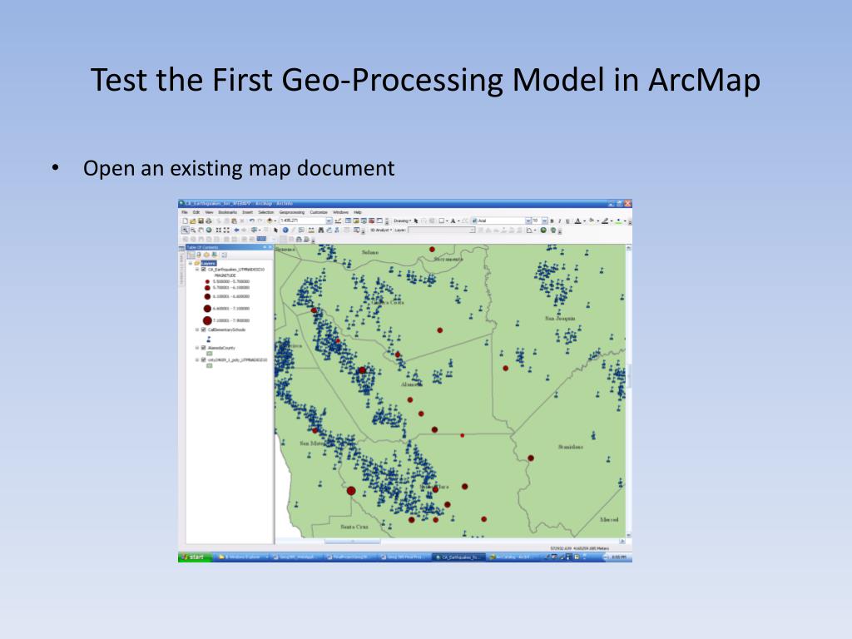Click the Go Back to Previous Extent arrow

236,230
